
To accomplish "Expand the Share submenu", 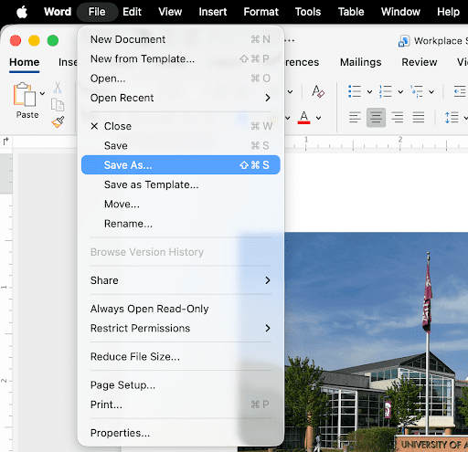I will tap(181, 280).
